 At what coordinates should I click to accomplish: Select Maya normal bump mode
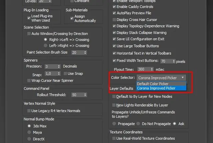29,132
